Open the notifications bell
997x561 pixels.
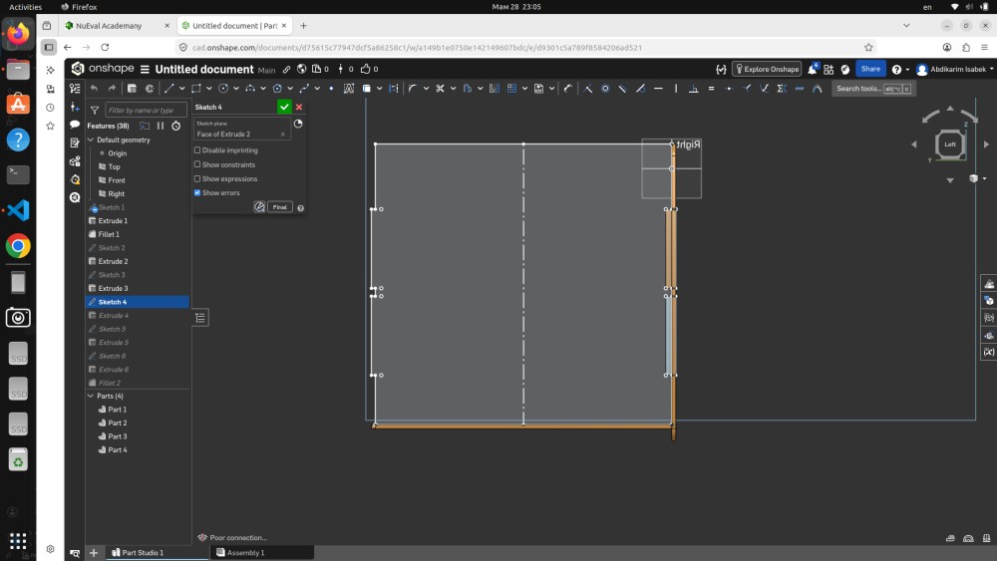tap(812, 69)
